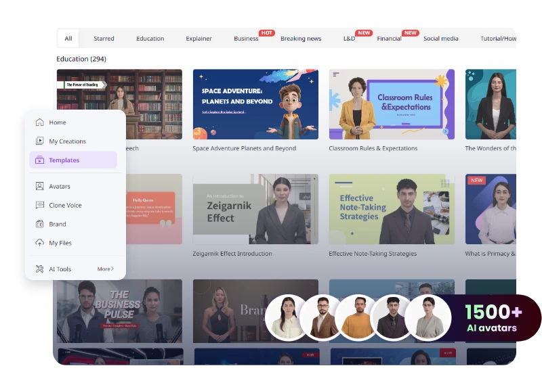This screenshot has height=389, width=542.
Task: Open The Business Pulse template thumbnail
Action: click(119, 311)
